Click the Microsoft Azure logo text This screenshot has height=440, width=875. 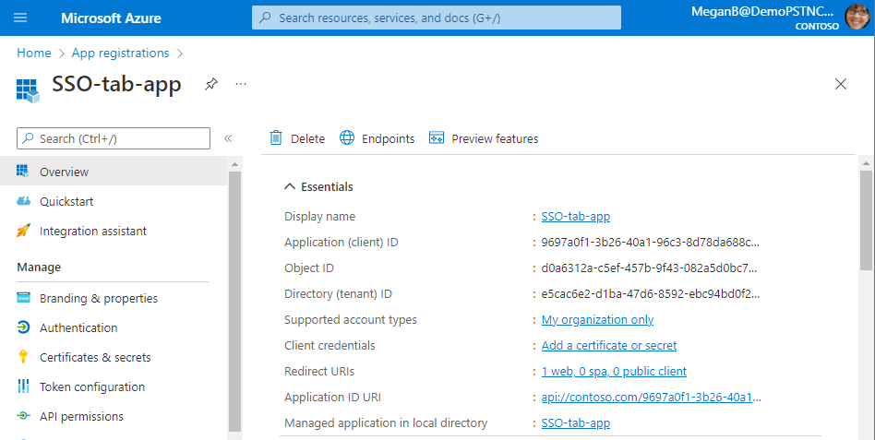[x=111, y=18]
